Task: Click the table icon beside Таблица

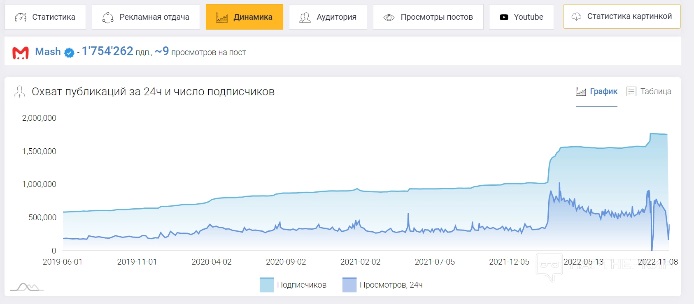Action: coord(631,91)
